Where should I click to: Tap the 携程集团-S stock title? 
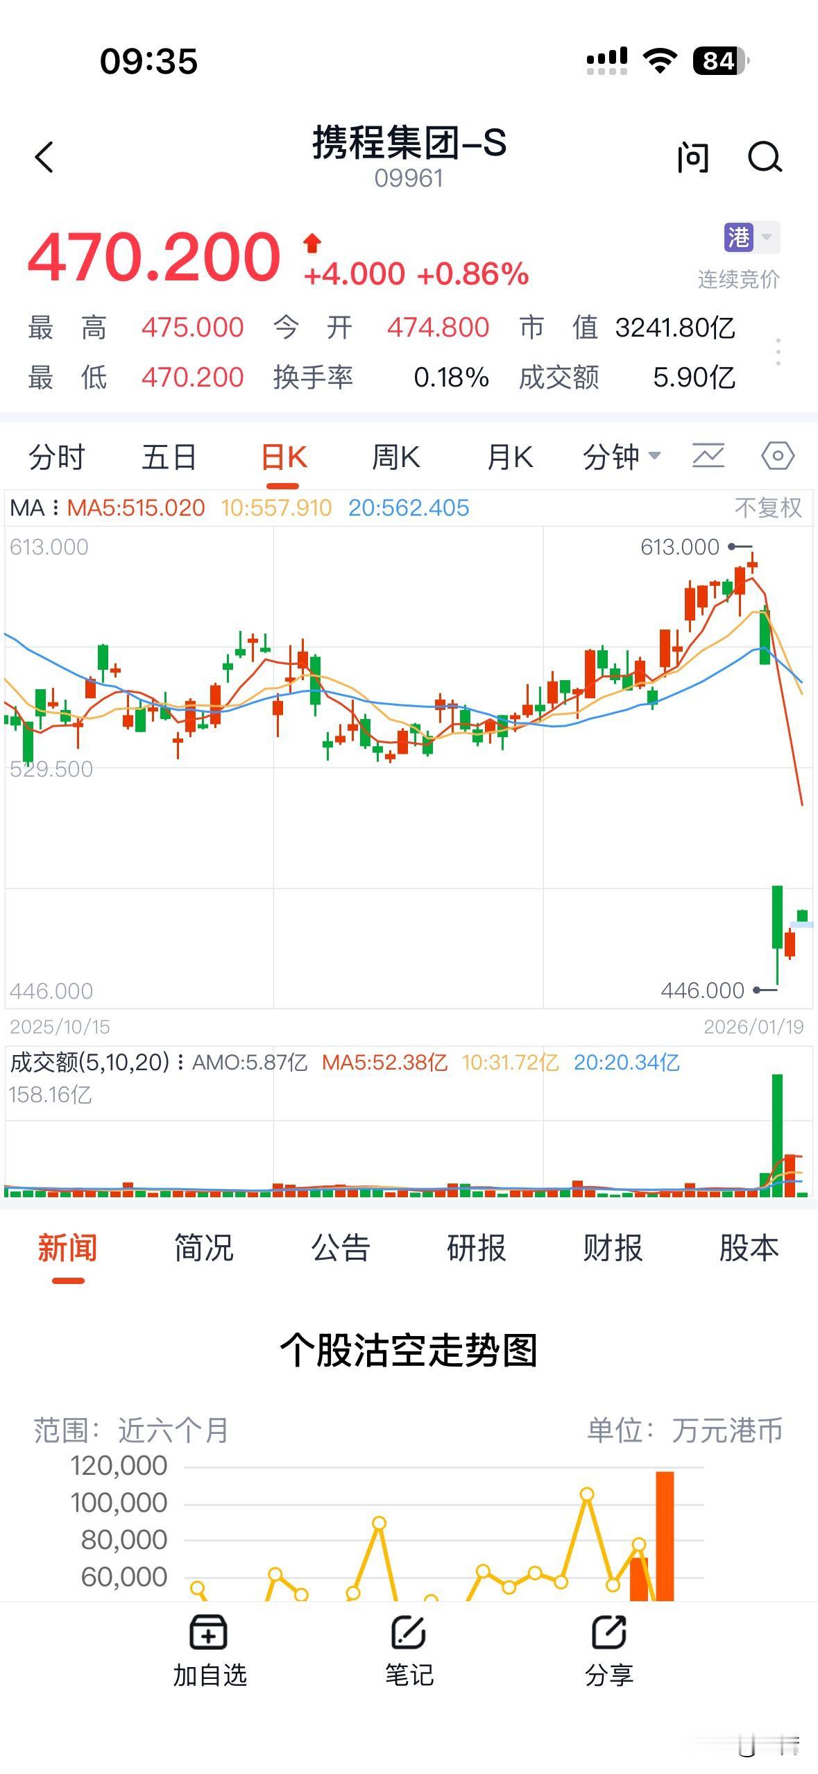click(x=409, y=142)
